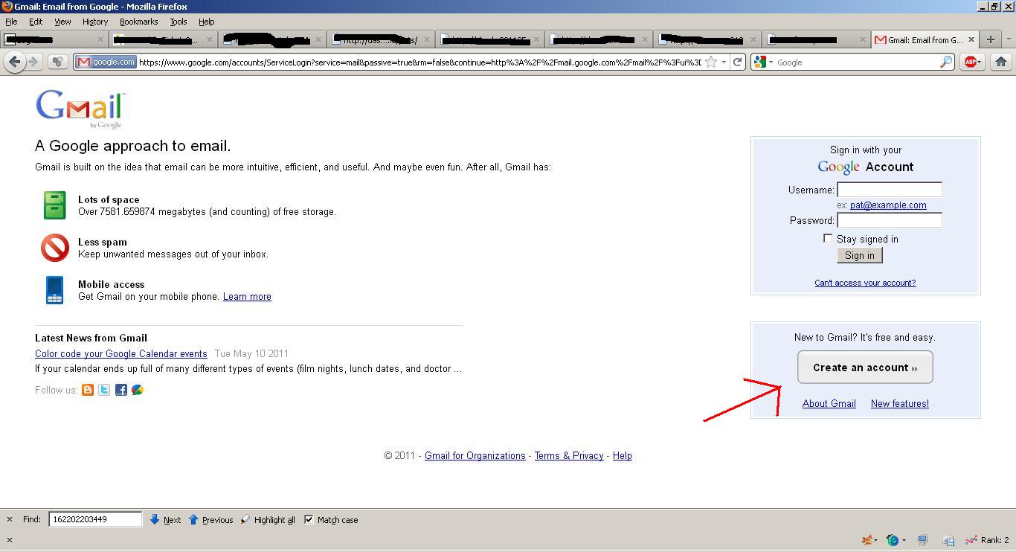Screen dimensions: 1016x552
Task: Open the Greasemonkey dropdown arrow
Action: coord(876,540)
